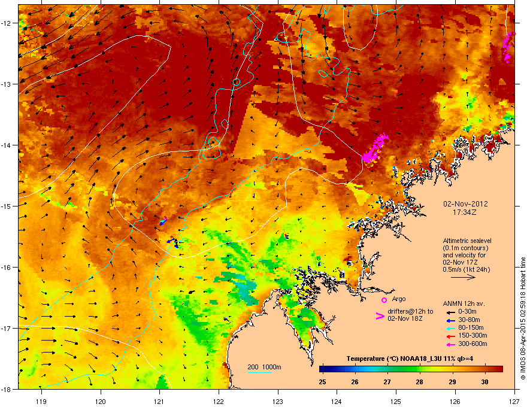The image size is (527, 407).
Task: Click the 'Altimetric sealevel' legend text
Action: click(x=467, y=241)
